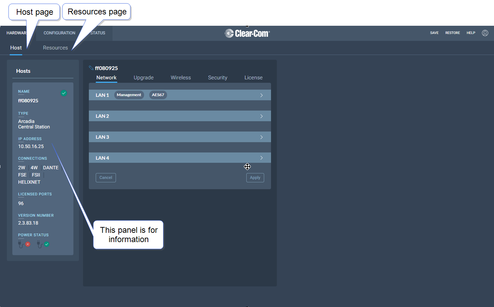Click the red failed power supply icon
The image size is (494, 307).
coord(28,244)
